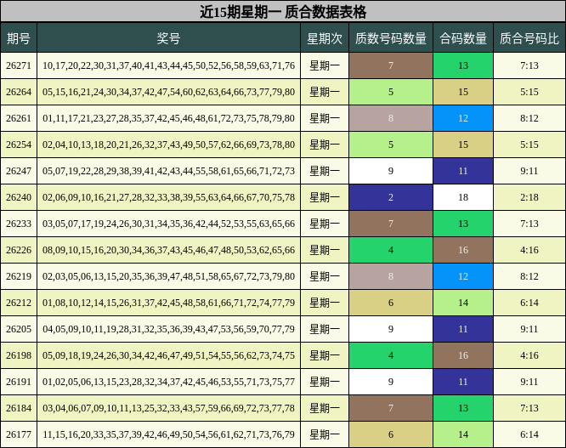
Task: Click the ratio 6:14 in row 26212
Action: pos(529,303)
